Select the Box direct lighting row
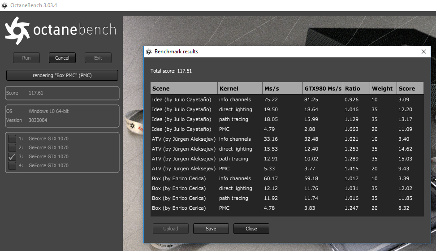Viewport: 436px width, 251px height. pos(287,189)
